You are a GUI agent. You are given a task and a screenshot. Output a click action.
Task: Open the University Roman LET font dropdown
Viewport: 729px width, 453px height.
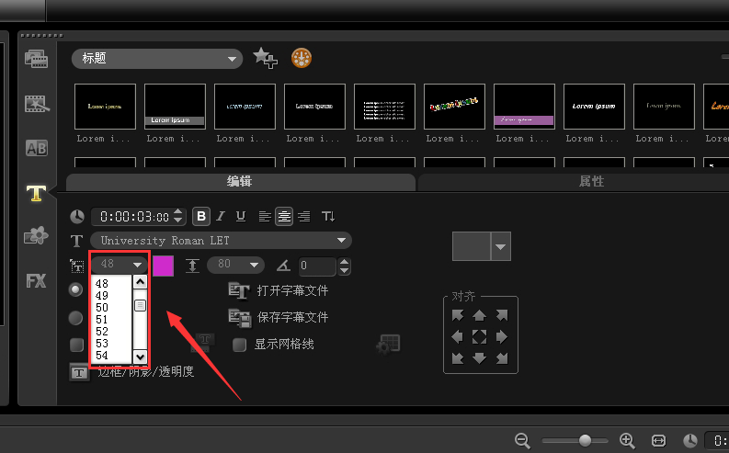[221, 241]
